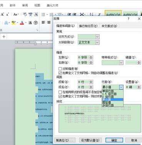Toggle the 对称缩进 checkbox
Image resolution: width=142 pixels, height=145 pixels.
[60, 69]
